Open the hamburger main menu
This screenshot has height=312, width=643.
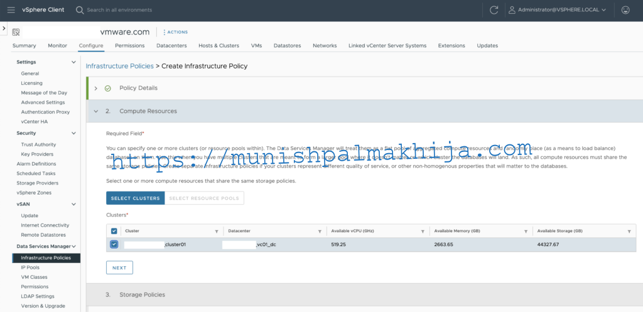(x=11, y=10)
